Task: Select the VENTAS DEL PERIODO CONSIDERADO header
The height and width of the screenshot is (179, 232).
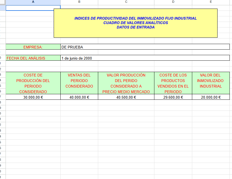Action: [x=79, y=83]
